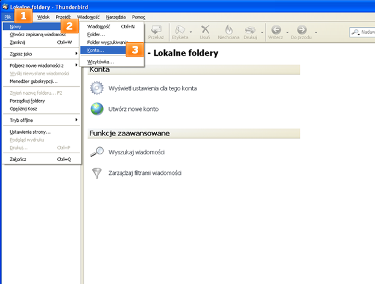The height and width of the screenshot is (284, 375).
Task: Expand the Zapisz jako submenu
Action: click(42, 54)
